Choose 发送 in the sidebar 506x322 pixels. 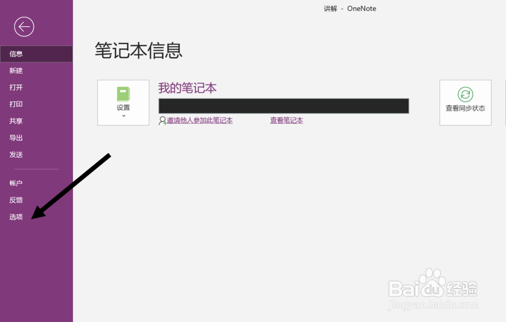[x=36, y=154]
